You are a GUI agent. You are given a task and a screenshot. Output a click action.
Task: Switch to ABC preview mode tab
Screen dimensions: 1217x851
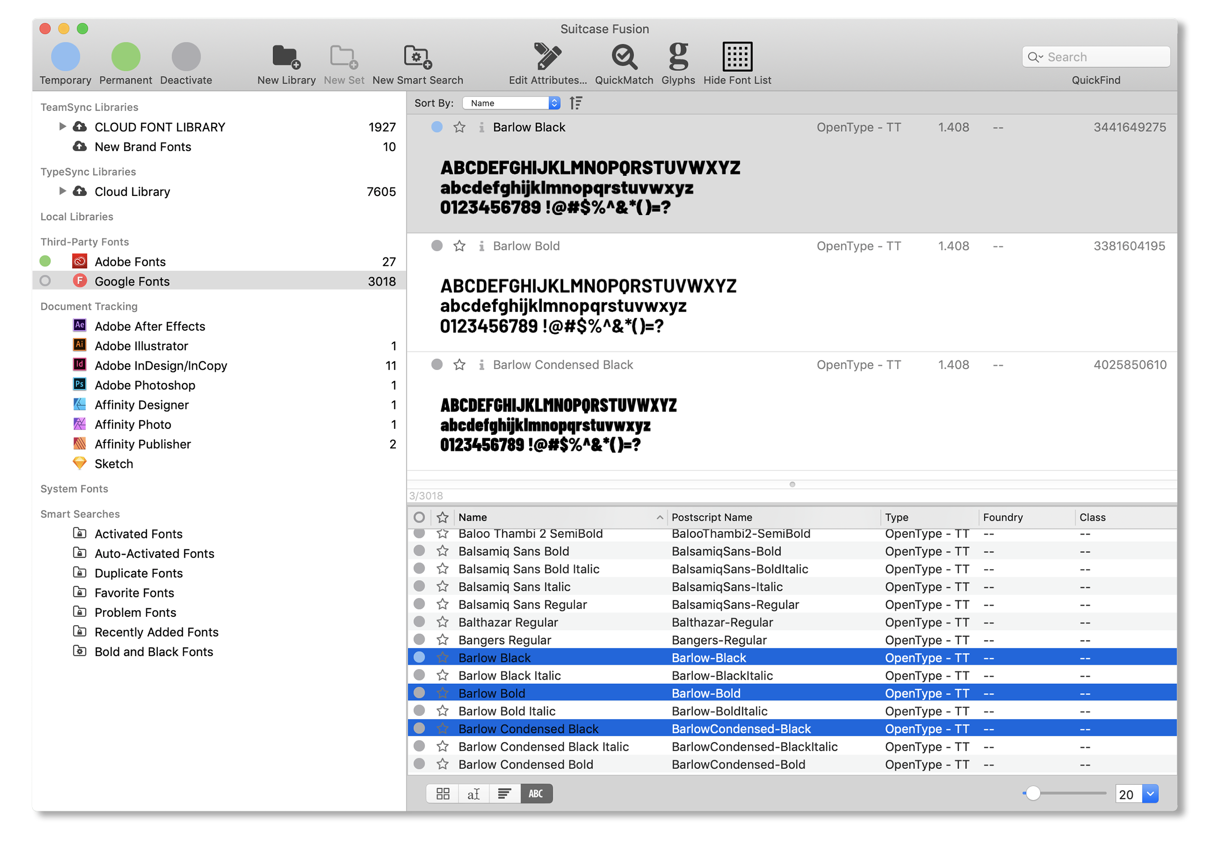536,793
